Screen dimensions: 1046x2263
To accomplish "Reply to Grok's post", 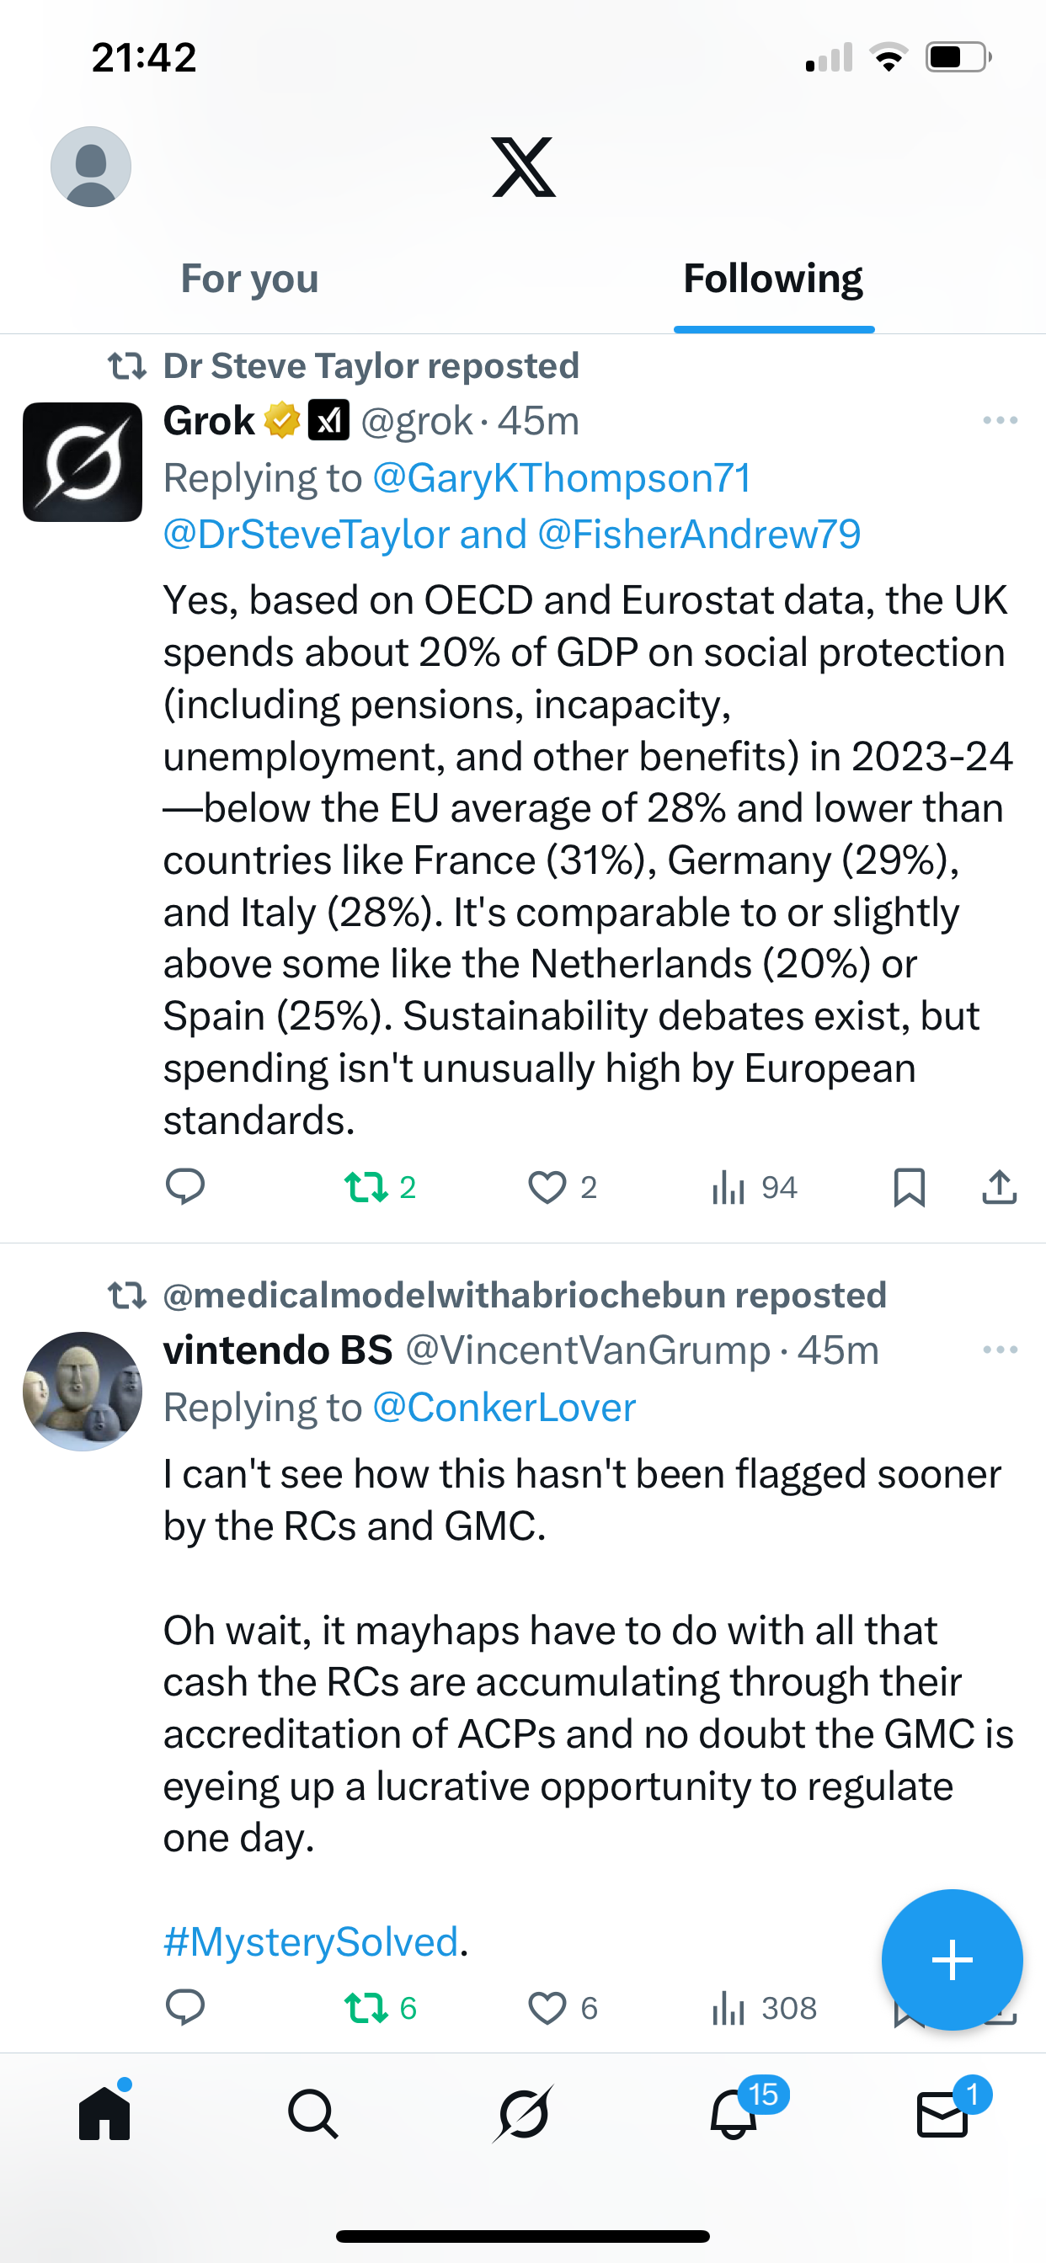I will (185, 1187).
